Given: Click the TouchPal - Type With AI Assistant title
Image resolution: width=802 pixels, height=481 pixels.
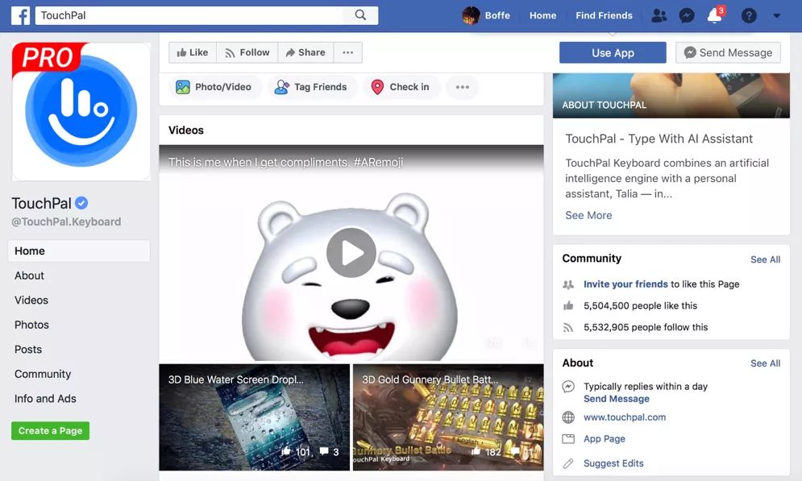Looking at the screenshot, I should pos(659,139).
